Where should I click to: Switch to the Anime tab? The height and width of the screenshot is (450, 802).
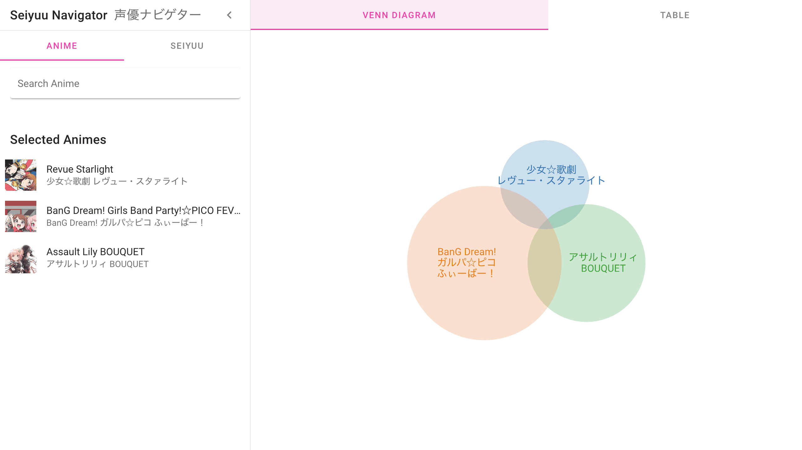tap(62, 46)
